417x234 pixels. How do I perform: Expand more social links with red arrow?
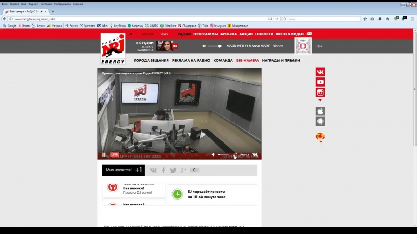click(x=320, y=100)
